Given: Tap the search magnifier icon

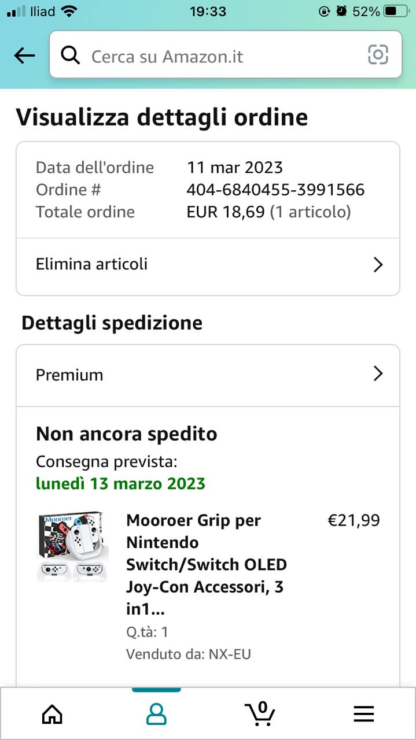Looking at the screenshot, I should pyautogui.click(x=70, y=55).
